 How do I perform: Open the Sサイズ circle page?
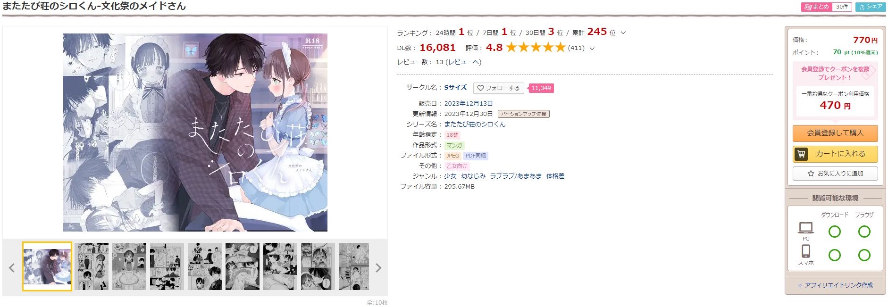pyautogui.click(x=455, y=88)
